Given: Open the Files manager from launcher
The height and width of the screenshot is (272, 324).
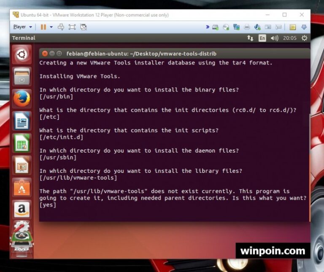Looking at the screenshot, I should tap(22, 77).
